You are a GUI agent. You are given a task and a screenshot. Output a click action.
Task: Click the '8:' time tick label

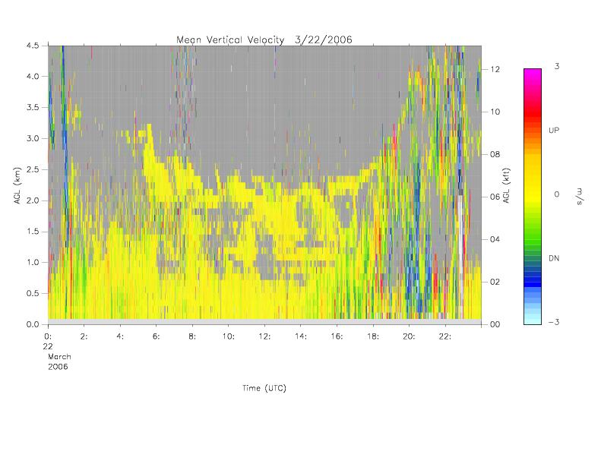click(192, 336)
